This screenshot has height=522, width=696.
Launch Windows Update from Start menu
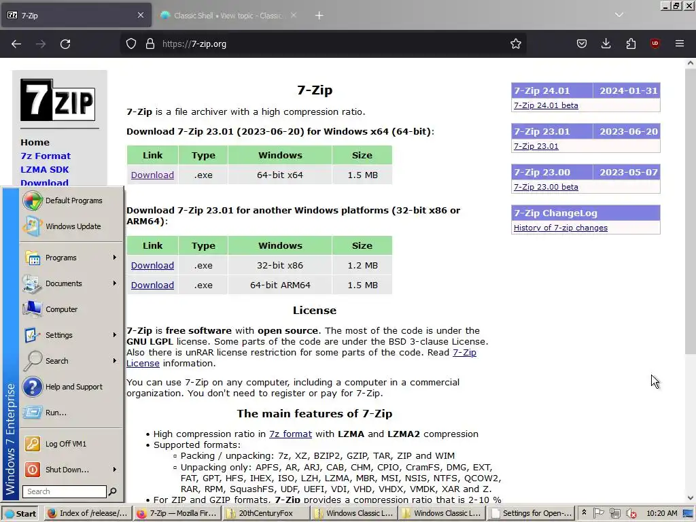[x=71, y=226]
